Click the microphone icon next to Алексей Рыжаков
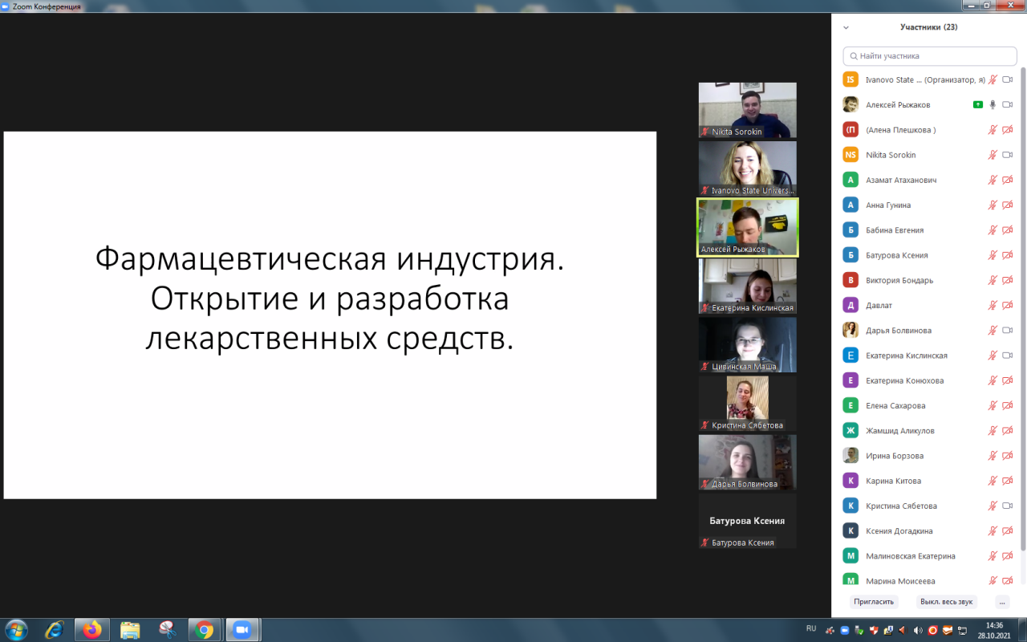 (992, 104)
